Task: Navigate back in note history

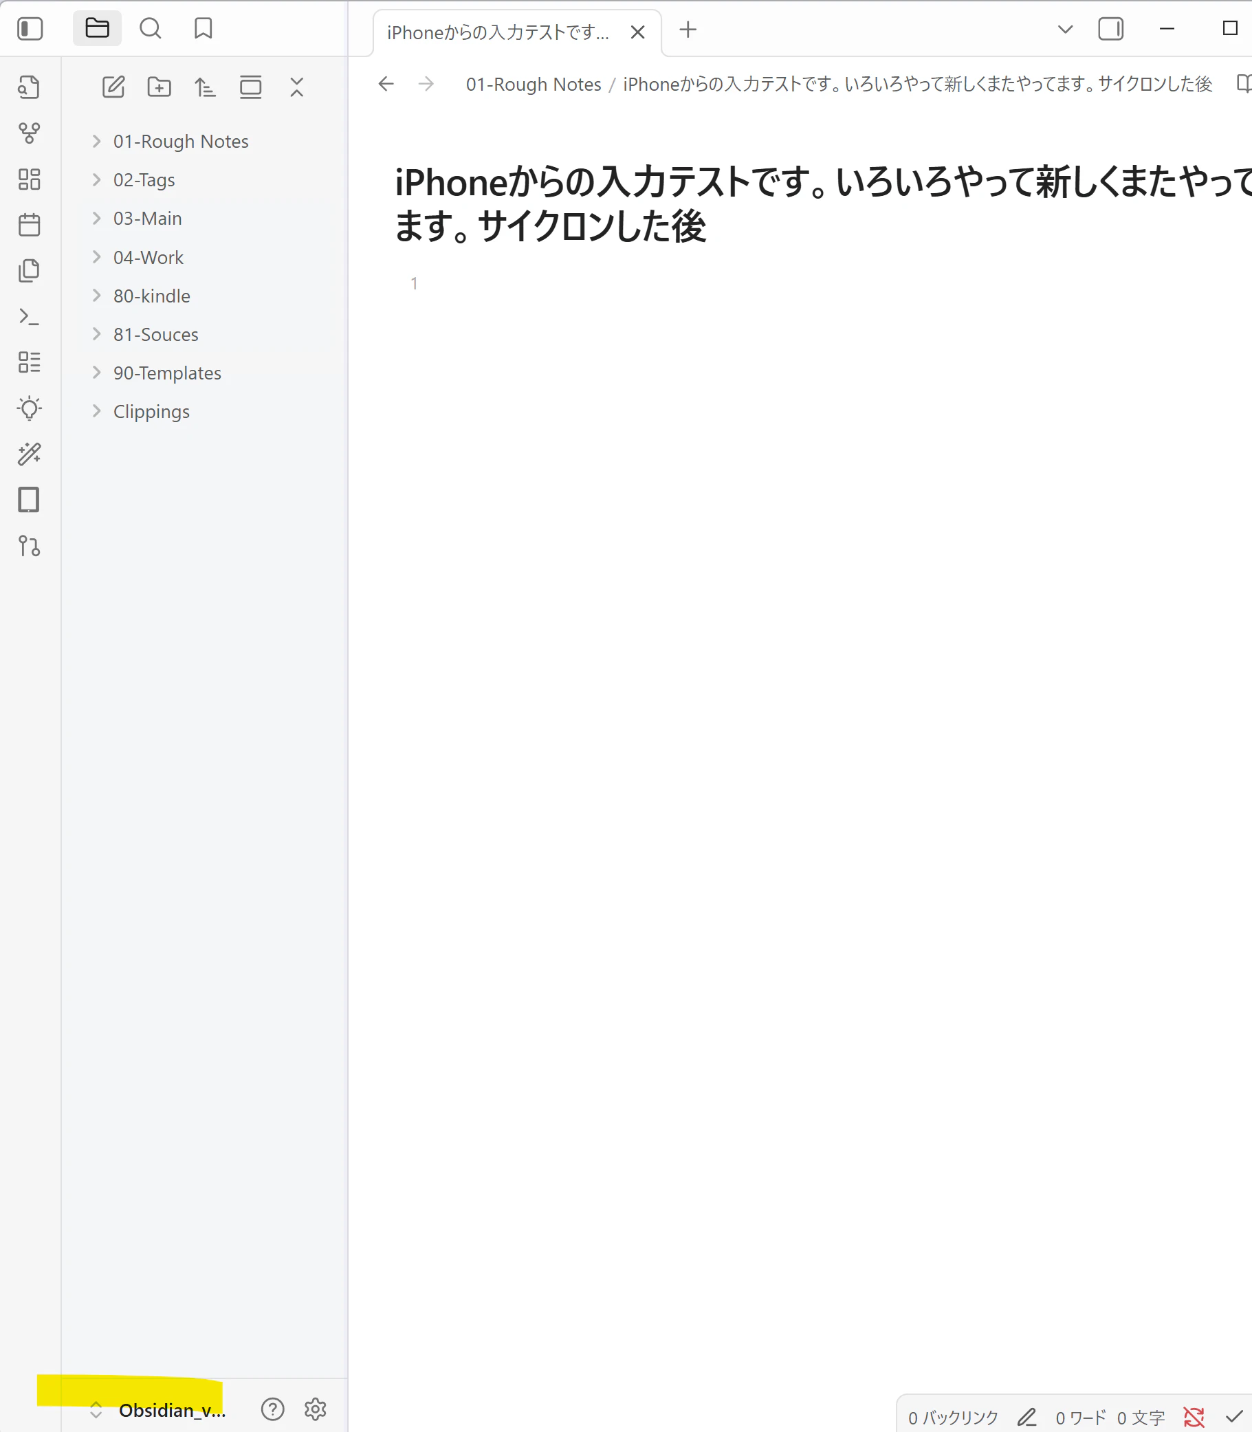Action: pyautogui.click(x=386, y=84)
